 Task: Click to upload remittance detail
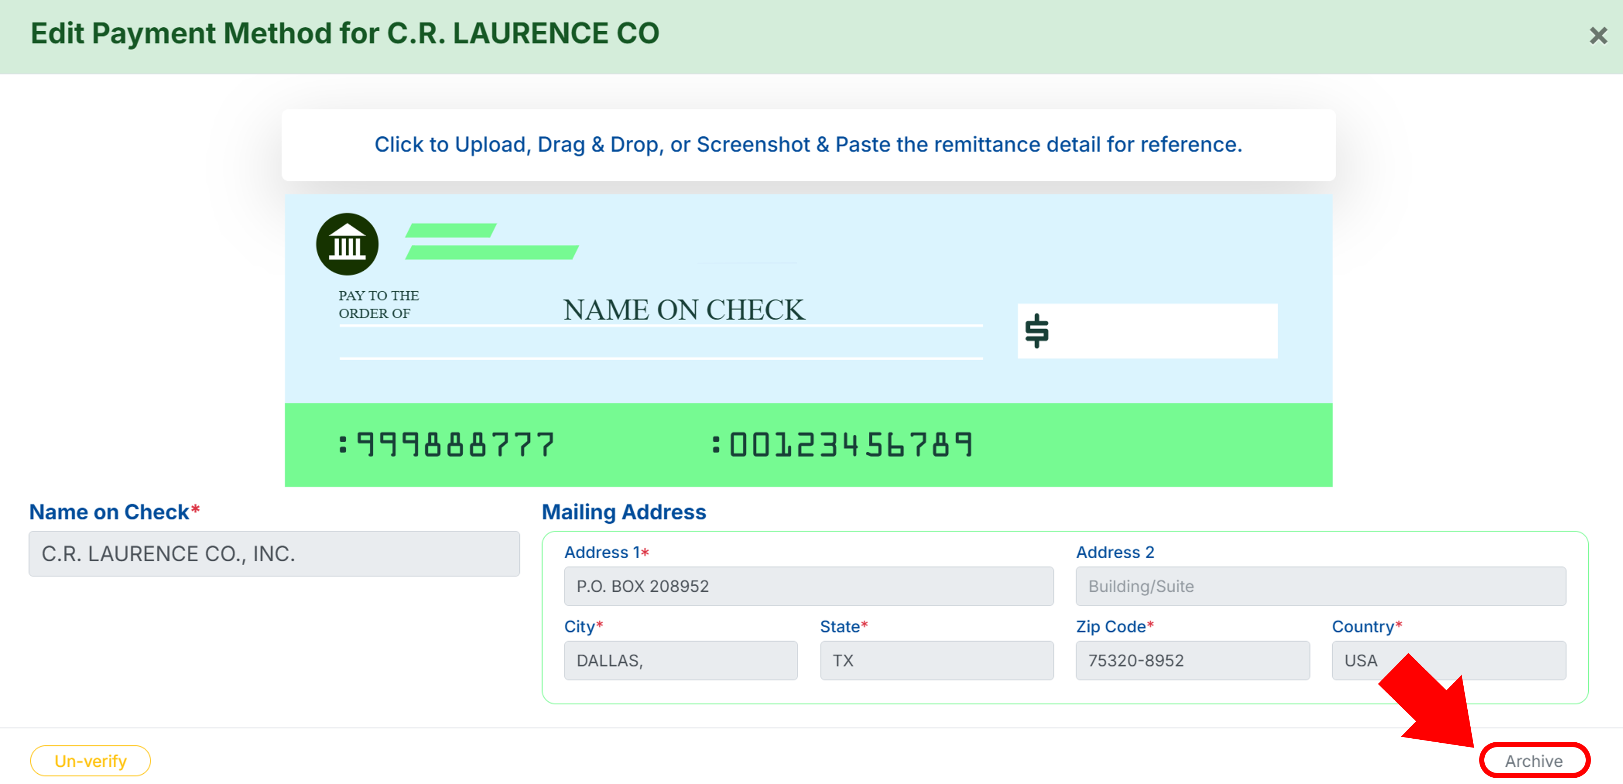click(808, 145)
